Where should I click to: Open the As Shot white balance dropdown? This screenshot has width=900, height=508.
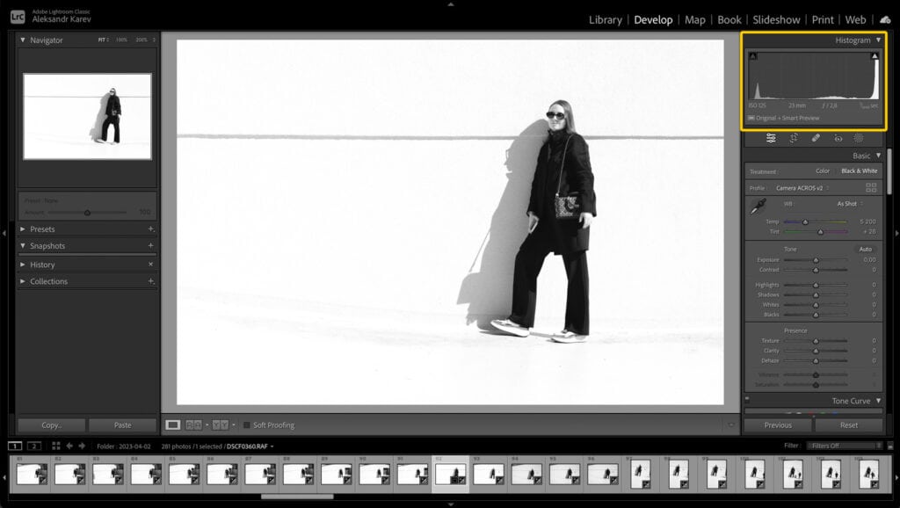pos(846,203)
